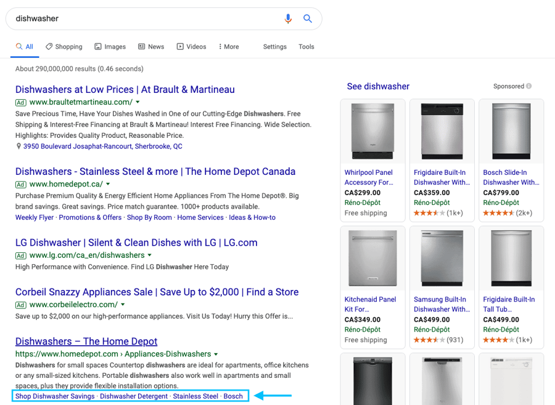
Task: Open Bosch sitelink
Action: [x=233, y=396]
